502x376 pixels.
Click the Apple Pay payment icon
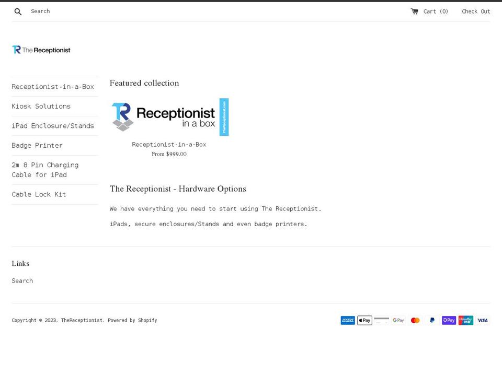(364, 320)
